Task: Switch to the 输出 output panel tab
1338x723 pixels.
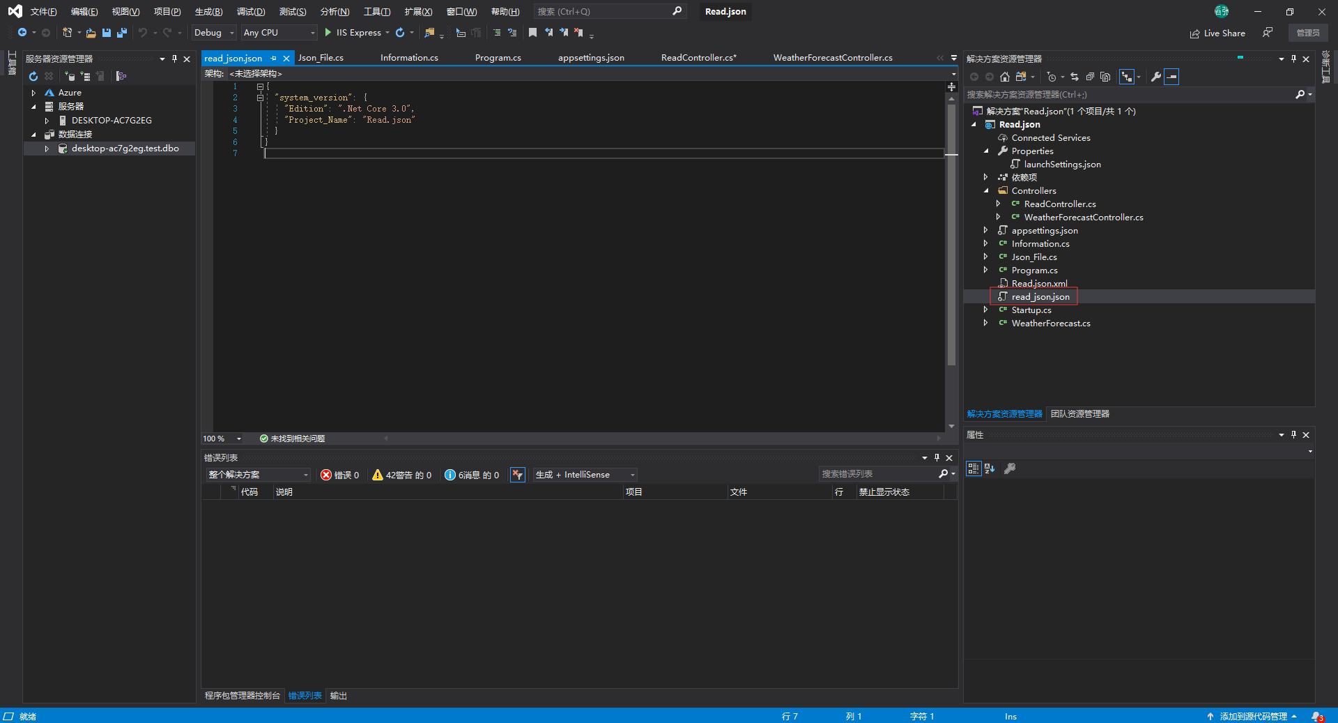Action: pyautogui.click(x=338, y=696)
